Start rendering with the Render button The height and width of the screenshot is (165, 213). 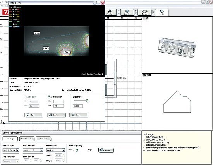pyautogui.click(x=106, y=150)
